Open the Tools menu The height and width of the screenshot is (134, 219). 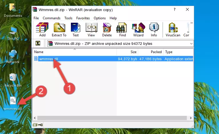[x=68, y=18]
